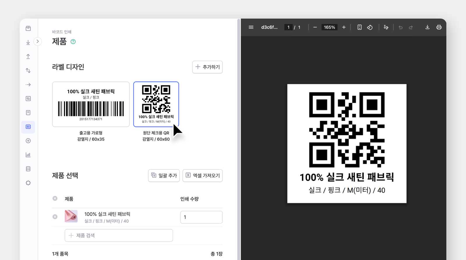Click the circled plus sidebar icon
Screen dimensions: 466x260
point(28,141)
